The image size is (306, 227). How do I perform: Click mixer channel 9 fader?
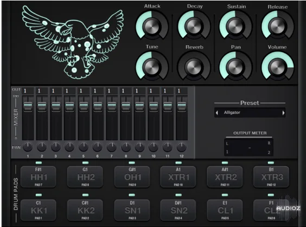click(139, 106)
